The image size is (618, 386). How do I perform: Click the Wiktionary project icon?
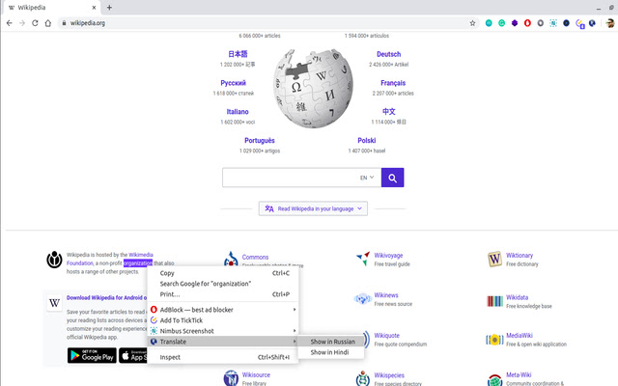[494, 260]
